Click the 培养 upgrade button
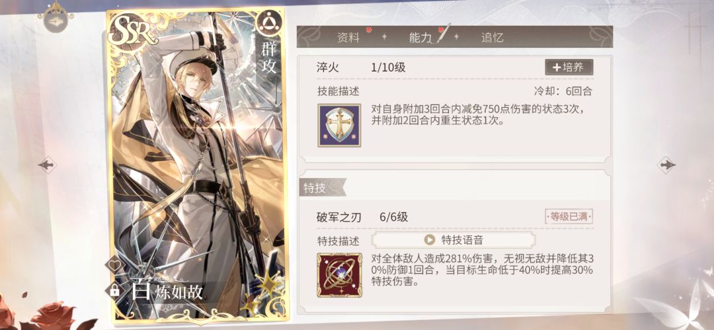714x330 pixels. (569, 67)
